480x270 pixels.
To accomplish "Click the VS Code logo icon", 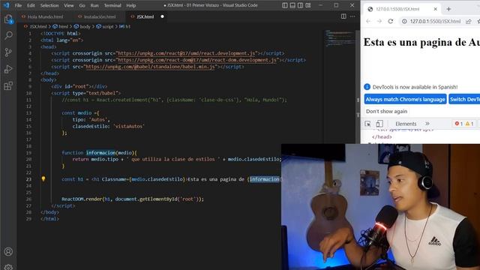I will (7, 5).
